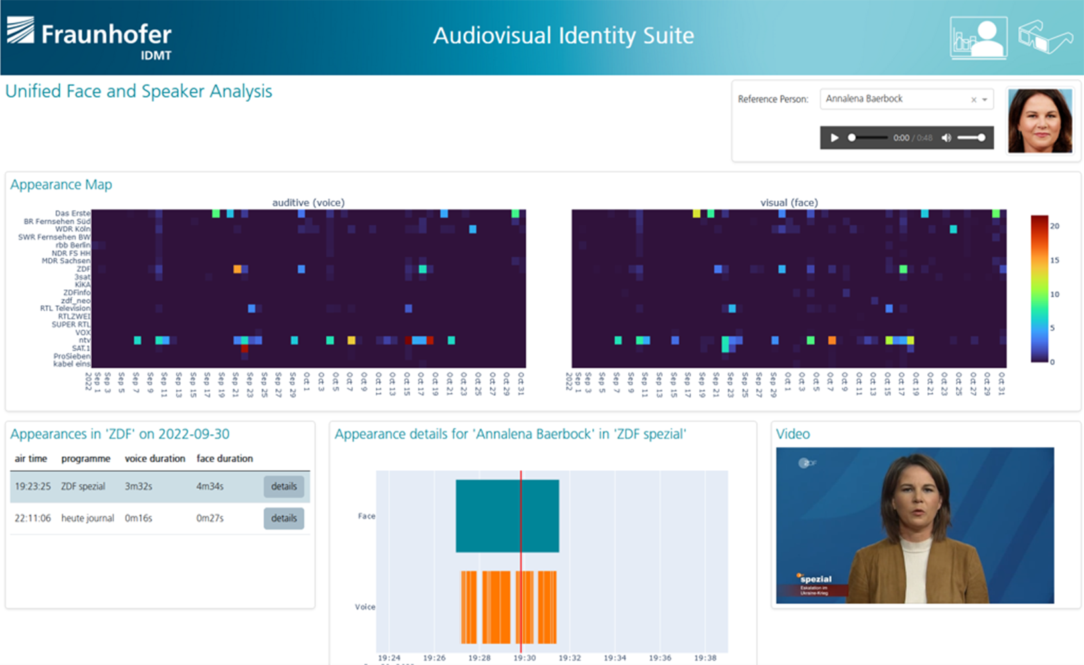
Task: Sort table by air time column header
Action: pyautogui.click(x=31, y=459)
